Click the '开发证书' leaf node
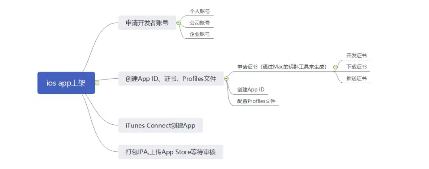429x169 pixels. coord(356,56)
